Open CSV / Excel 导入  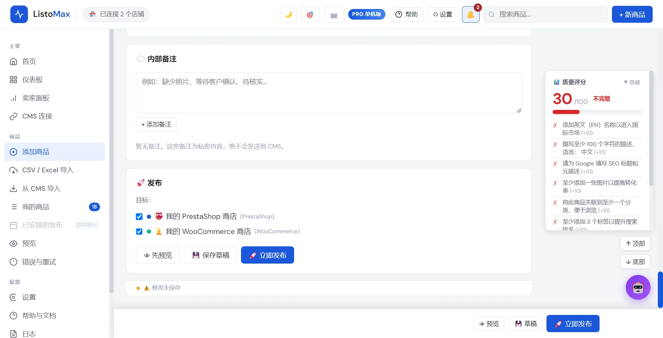coord(54,170)
